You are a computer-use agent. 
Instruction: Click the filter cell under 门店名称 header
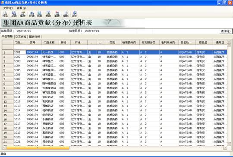[x=50, y=47]
